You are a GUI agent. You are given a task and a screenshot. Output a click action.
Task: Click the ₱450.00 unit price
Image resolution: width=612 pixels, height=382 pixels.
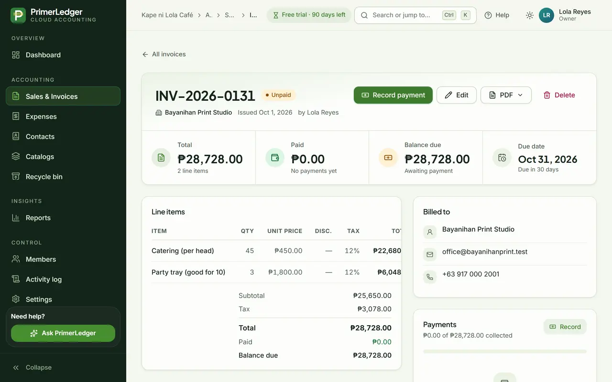288,251
